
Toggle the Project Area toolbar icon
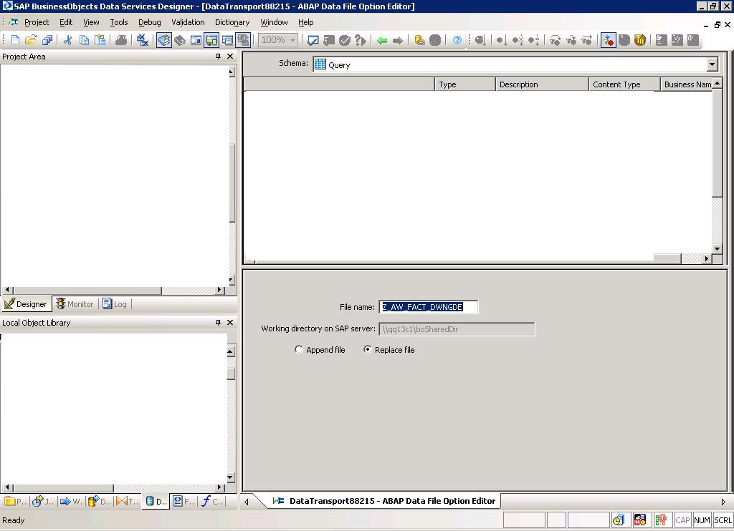click(211, 40)
